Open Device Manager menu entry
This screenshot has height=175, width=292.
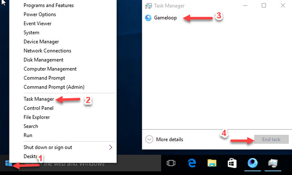tap(41, 42)
